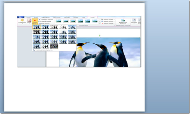Apply the first Picture Styles thumbnail
The width and height of the screenshot is (190, 114).
[x=59, y=21]
